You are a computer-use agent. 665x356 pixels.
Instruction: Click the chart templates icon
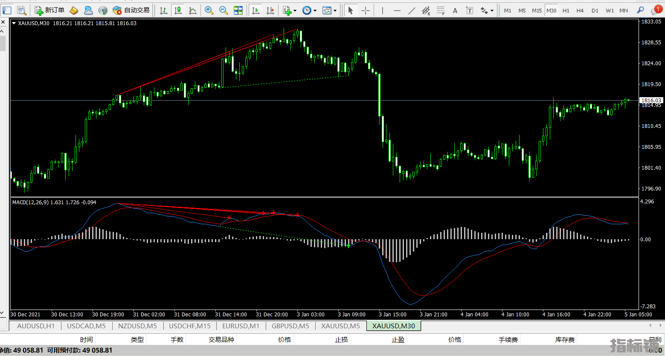pyautogui.click(x=327, y=10)
